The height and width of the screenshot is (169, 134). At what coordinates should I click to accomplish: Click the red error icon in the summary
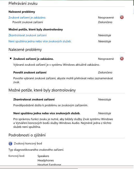[122, 17]
